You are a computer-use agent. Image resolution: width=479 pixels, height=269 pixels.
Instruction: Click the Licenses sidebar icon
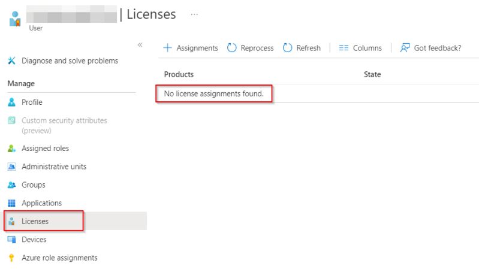11,221
